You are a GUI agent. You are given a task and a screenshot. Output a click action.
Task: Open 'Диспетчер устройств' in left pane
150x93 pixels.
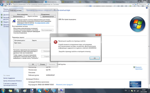[x=6, y=15]
